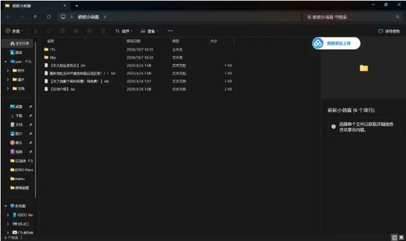
Task: Click the Rename icon in toolbar
Action: point(76,31)
